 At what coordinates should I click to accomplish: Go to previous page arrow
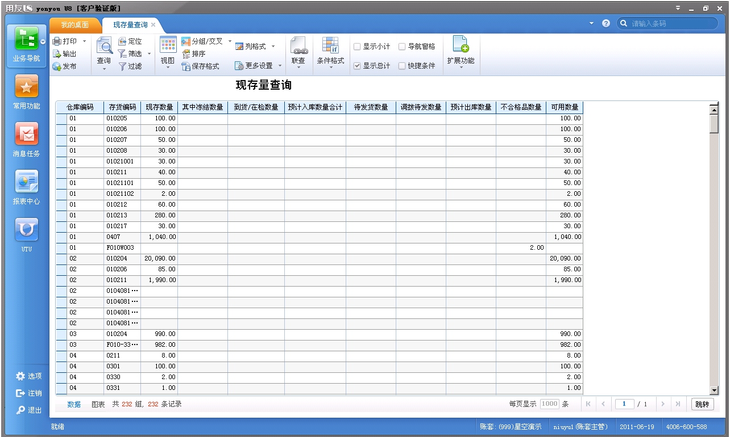point(603,404)
